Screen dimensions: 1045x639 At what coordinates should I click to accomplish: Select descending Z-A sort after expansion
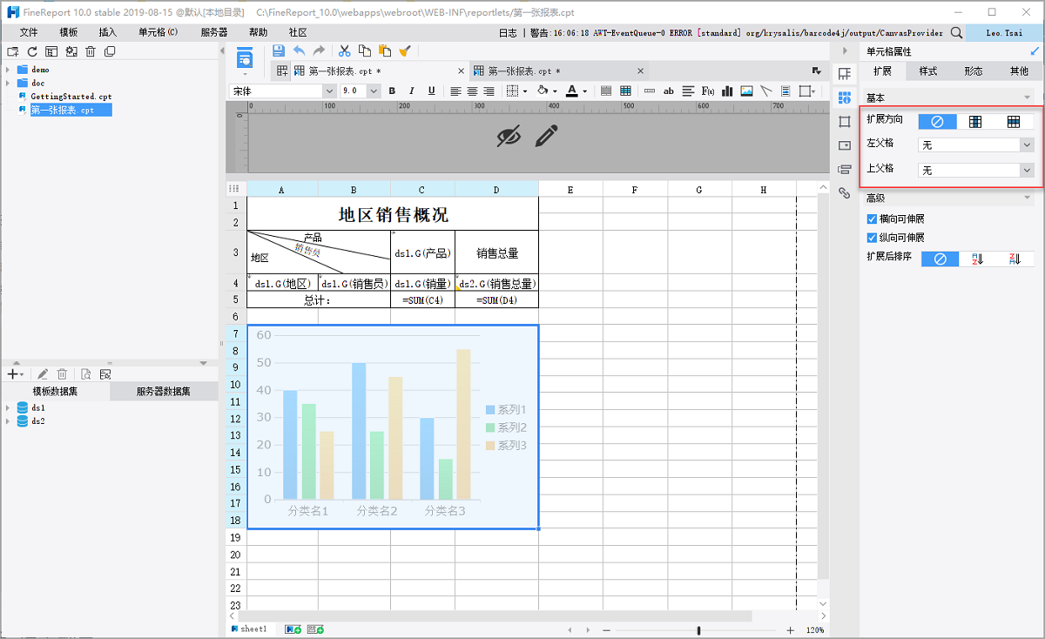[x=1015, y=259]
